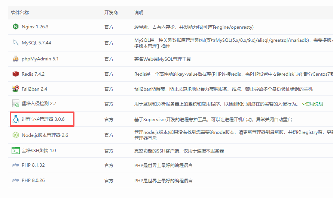Select MySQL 5.7.44 name text
Image resolution: width=333 pixels, height=198 pixels.
(x=36, y=43)
